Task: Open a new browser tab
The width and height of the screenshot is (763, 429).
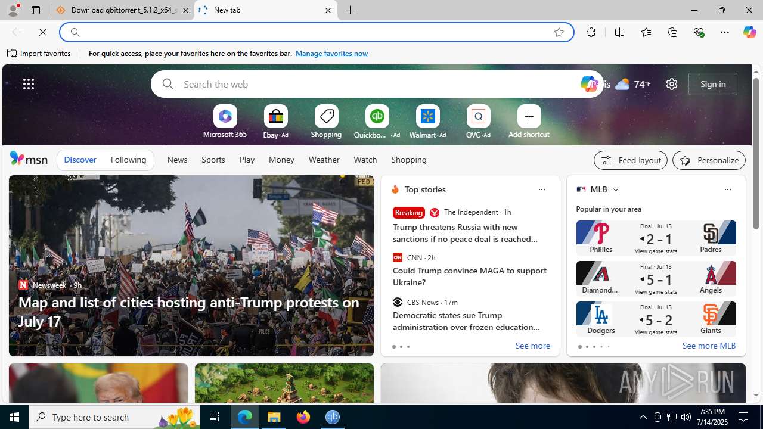Action: (x=351, y=10)
